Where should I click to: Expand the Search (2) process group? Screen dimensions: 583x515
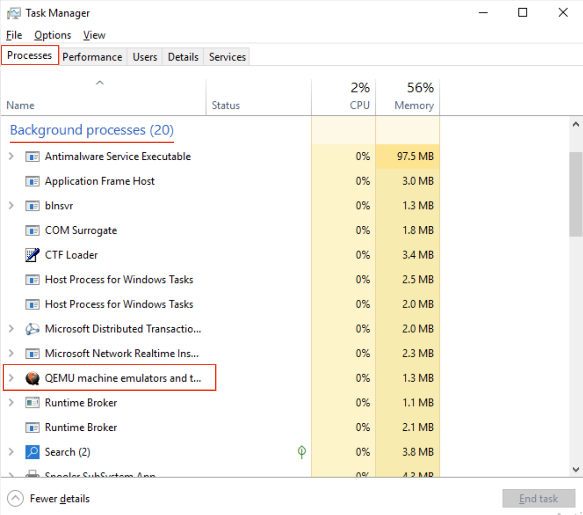pyautogui.click(x=11, y=452)
